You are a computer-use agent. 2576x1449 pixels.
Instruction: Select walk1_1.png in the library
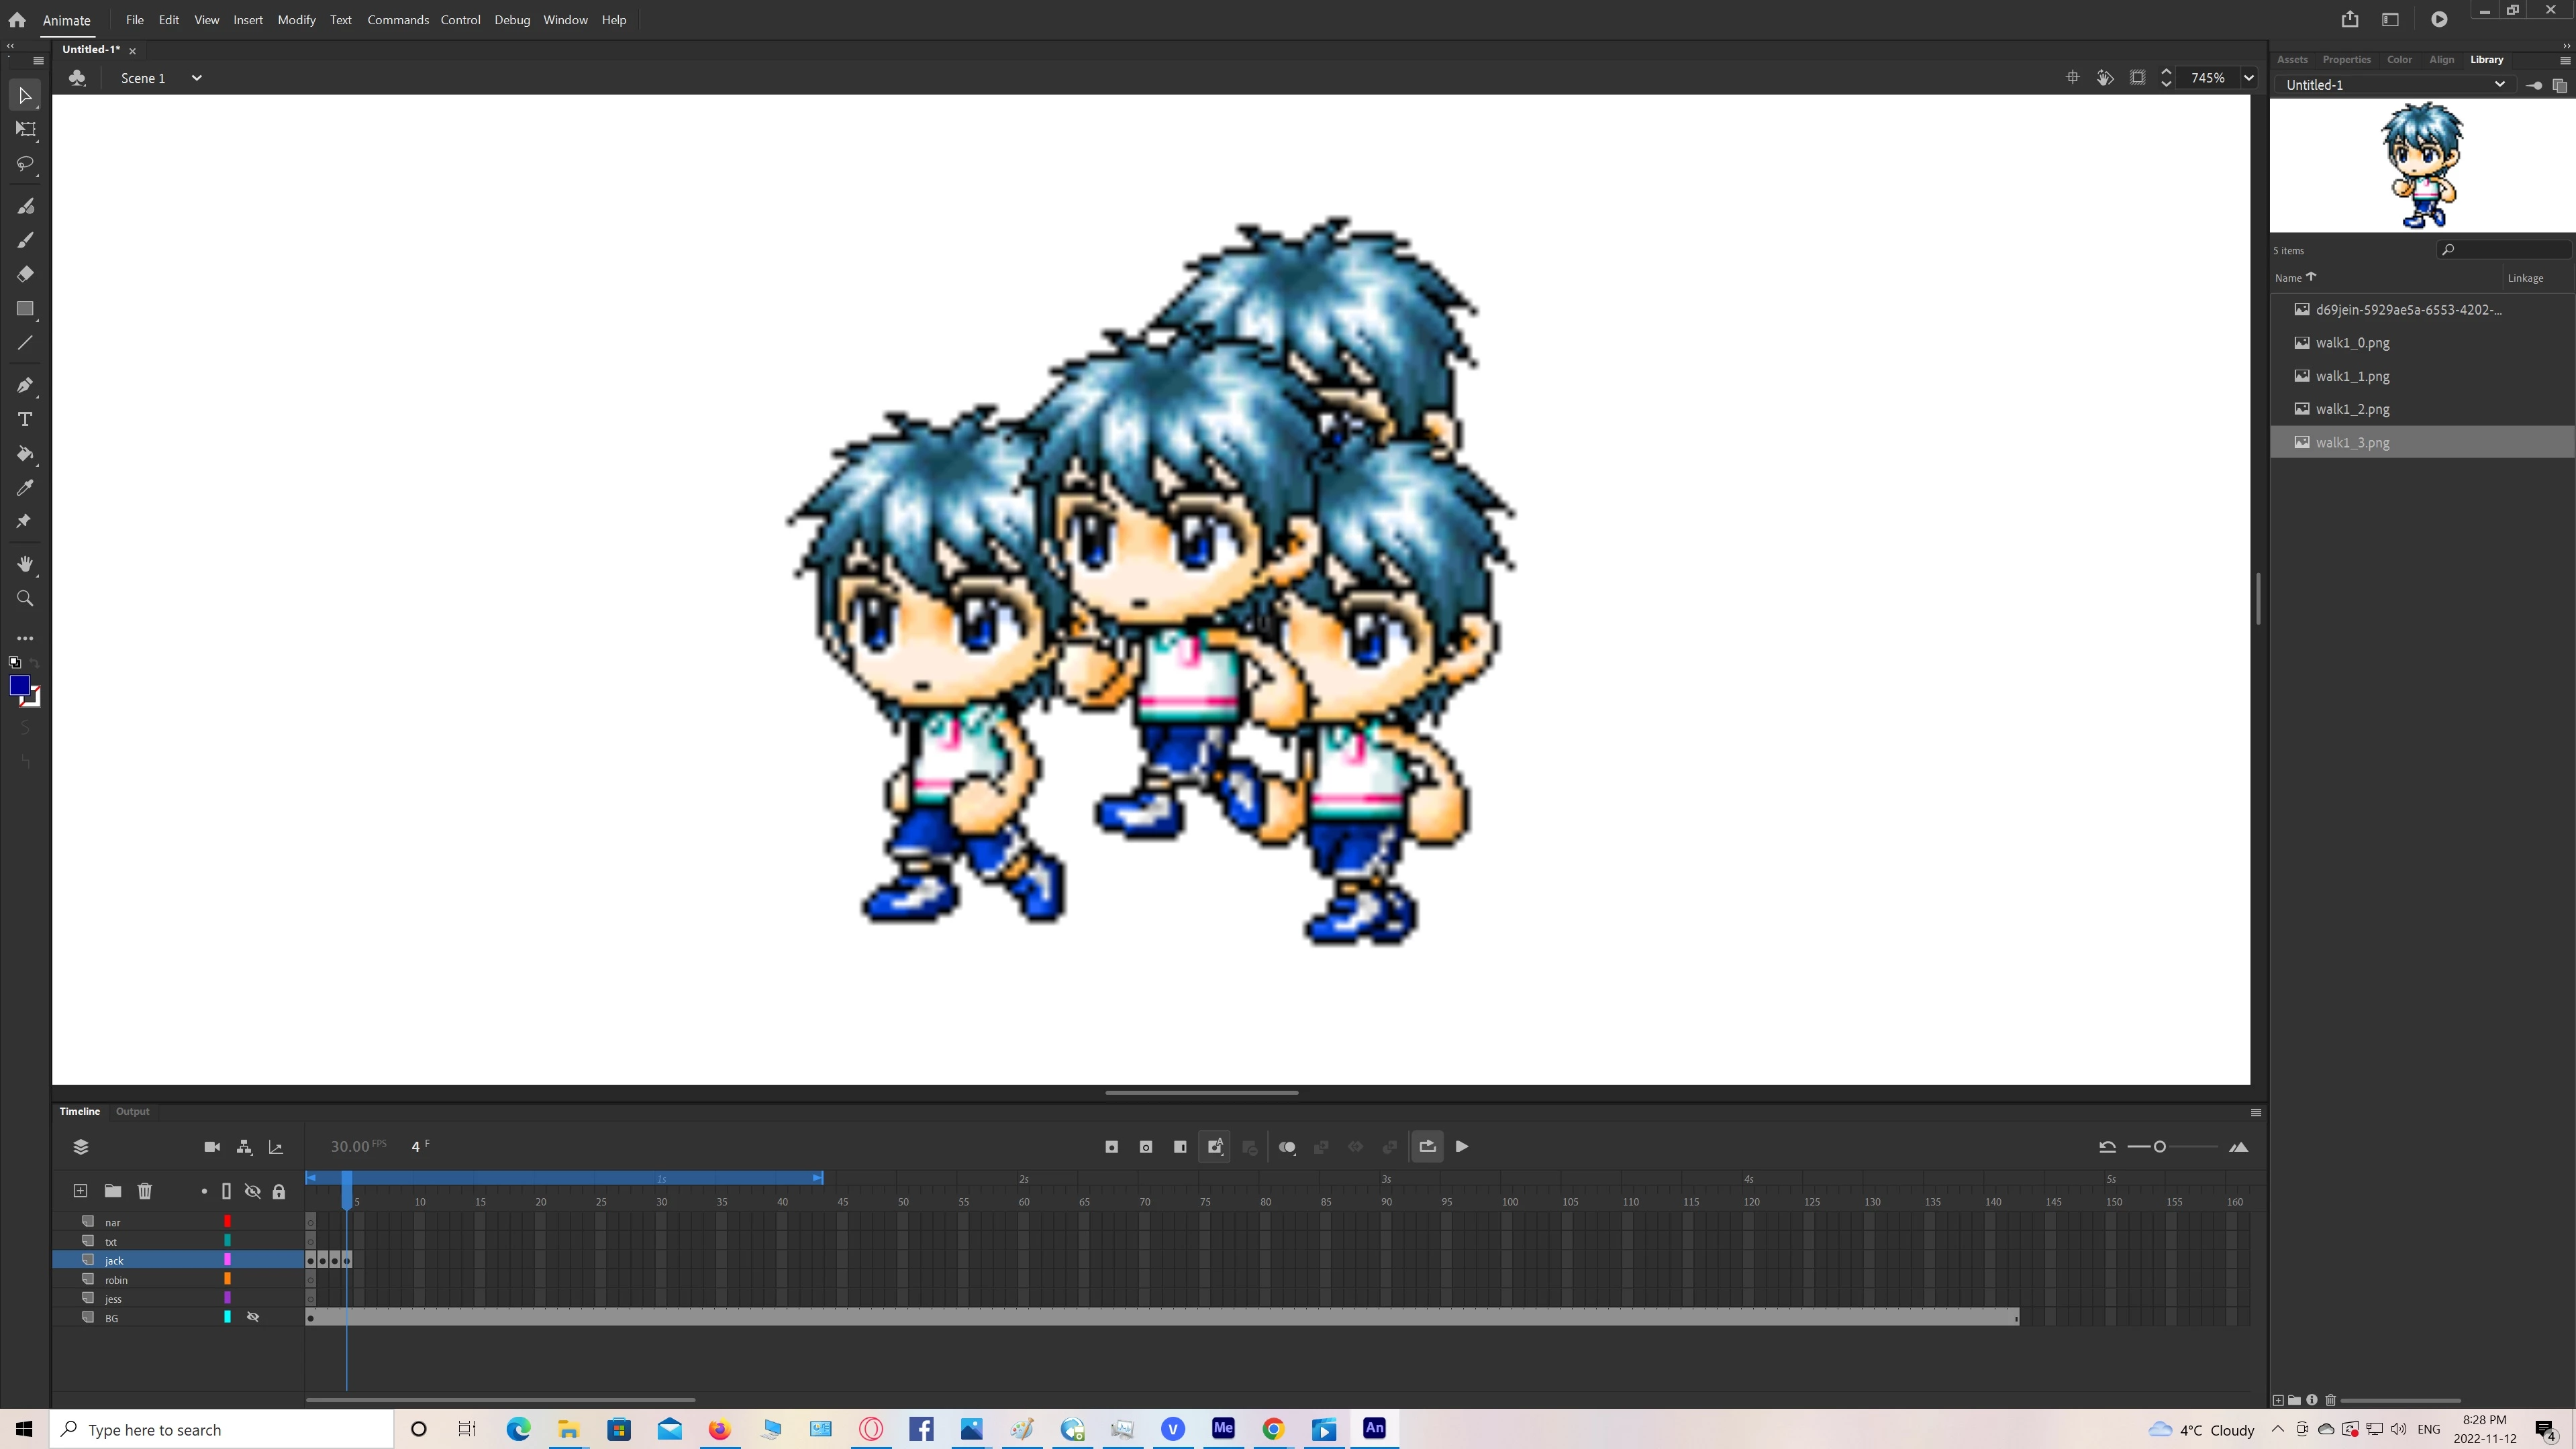(x=2352, y=377)
